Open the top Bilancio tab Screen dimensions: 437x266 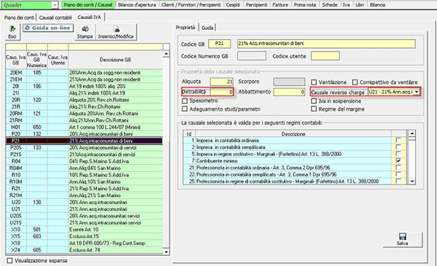378,5
